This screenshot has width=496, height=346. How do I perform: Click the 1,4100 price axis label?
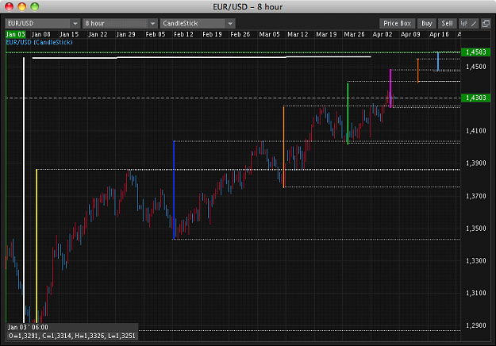[475, 131]
